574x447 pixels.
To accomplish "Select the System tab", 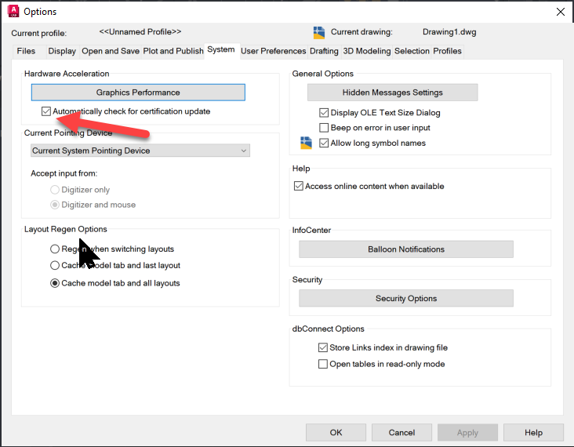I will [221, 49].
